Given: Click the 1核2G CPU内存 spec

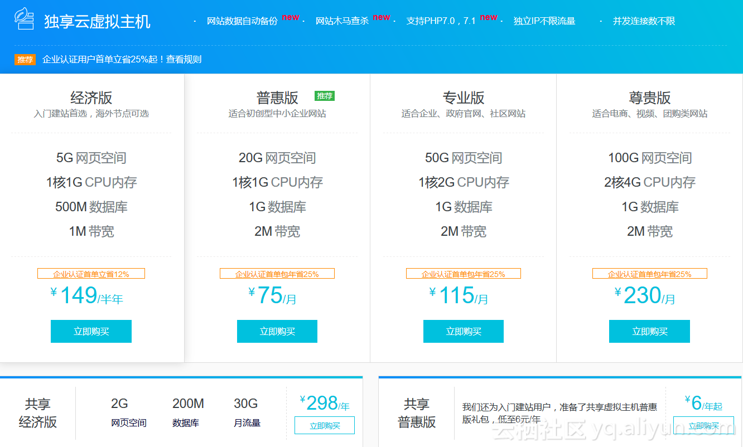Looking at the screenshot, I should [464, 182].
